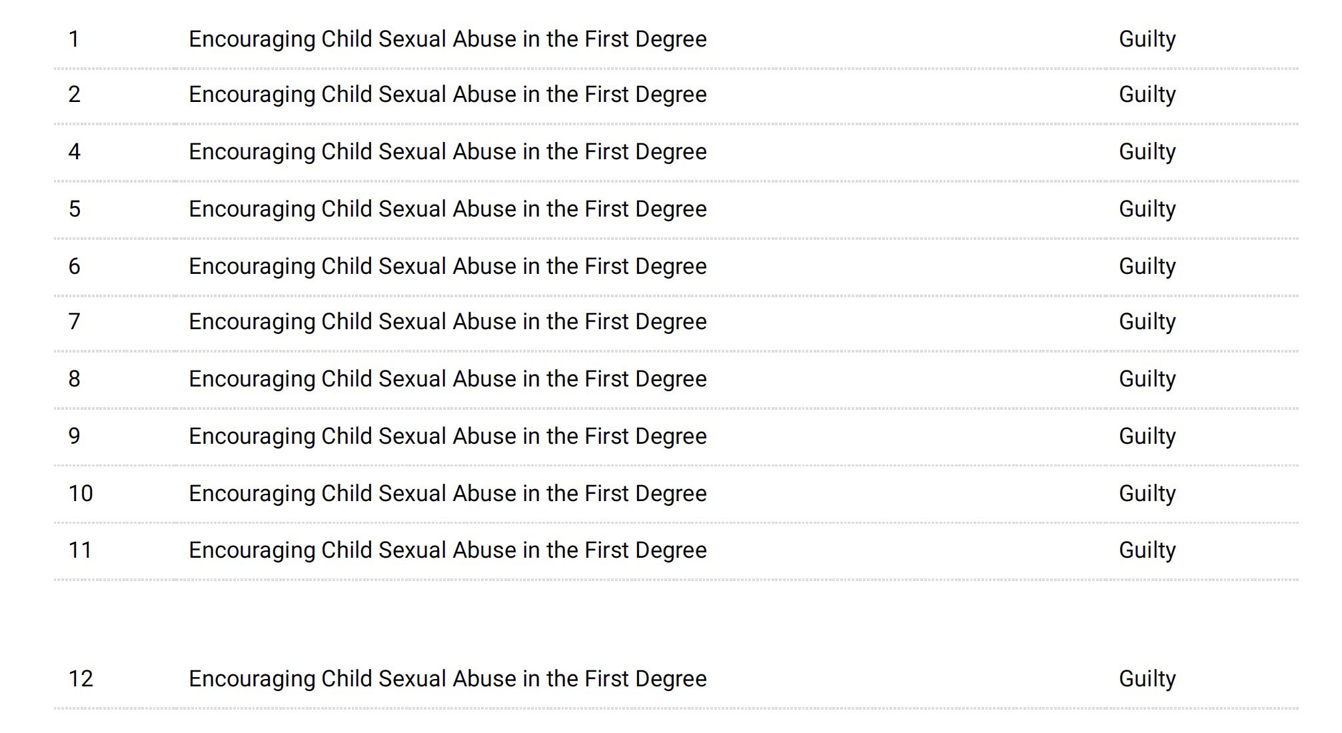Click count number 11 in the table

80,550
